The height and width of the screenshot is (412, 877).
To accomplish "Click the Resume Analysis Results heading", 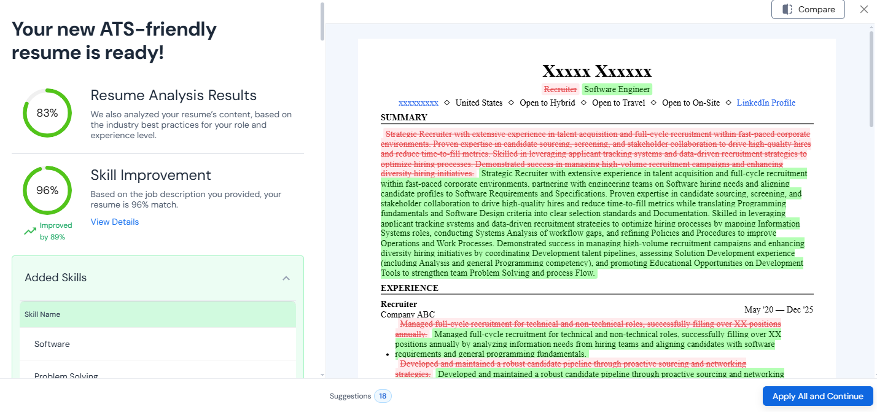I will 174,95.
